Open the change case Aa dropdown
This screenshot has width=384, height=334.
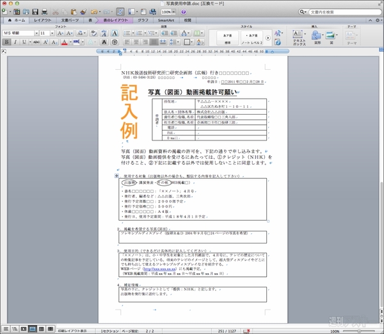tap(81, 33)
